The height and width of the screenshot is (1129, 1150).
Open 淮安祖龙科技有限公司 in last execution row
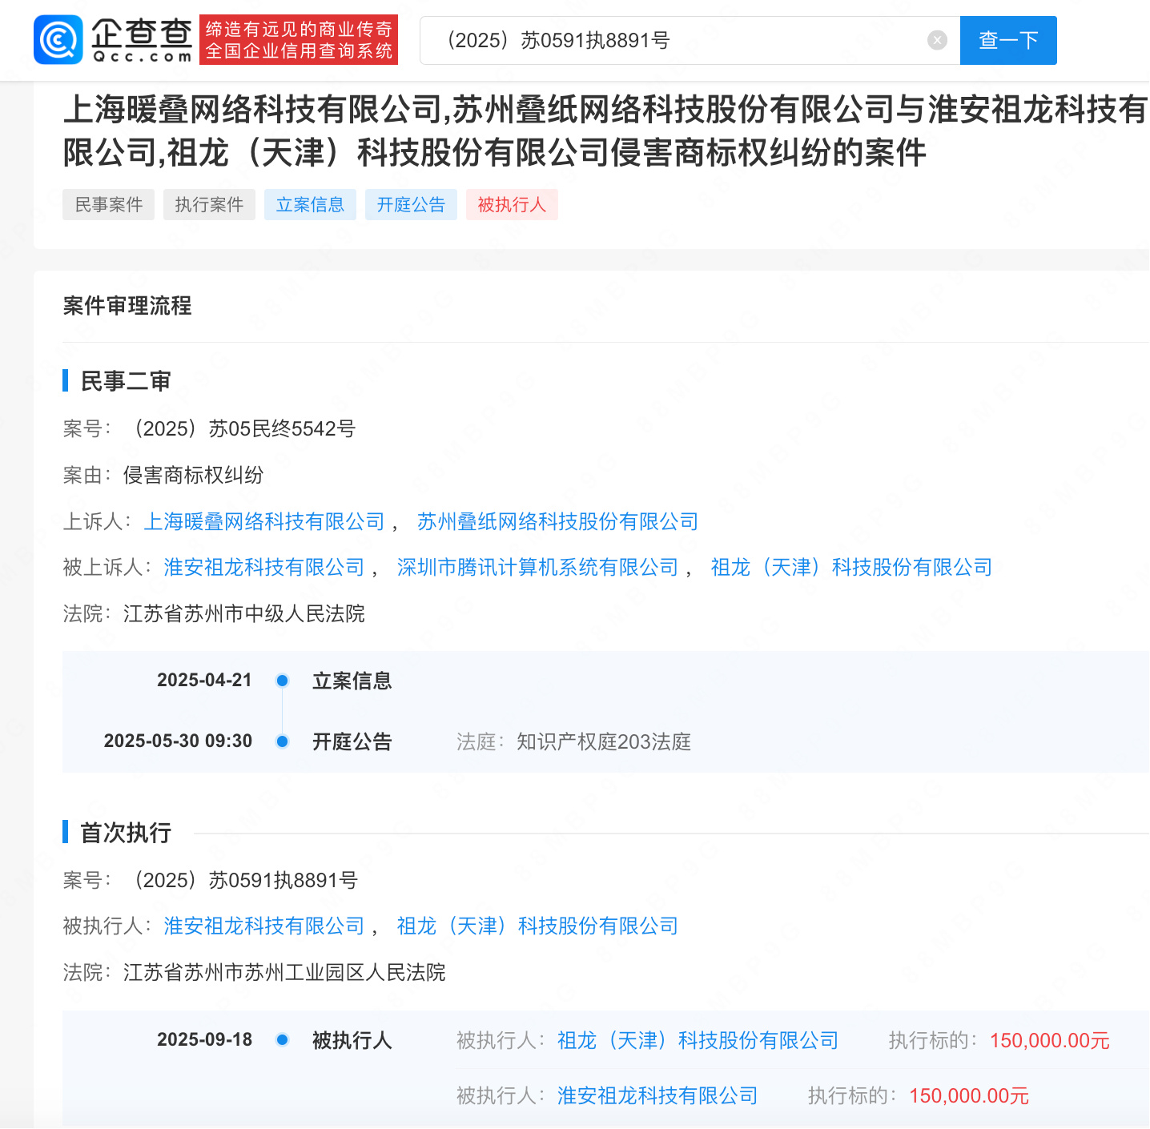coord(657,1096)
